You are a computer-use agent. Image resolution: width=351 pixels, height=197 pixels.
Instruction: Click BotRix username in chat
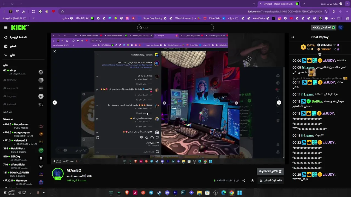317,101
